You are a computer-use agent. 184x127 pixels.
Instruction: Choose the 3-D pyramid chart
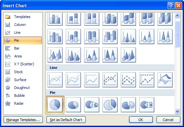click(128, 55)
